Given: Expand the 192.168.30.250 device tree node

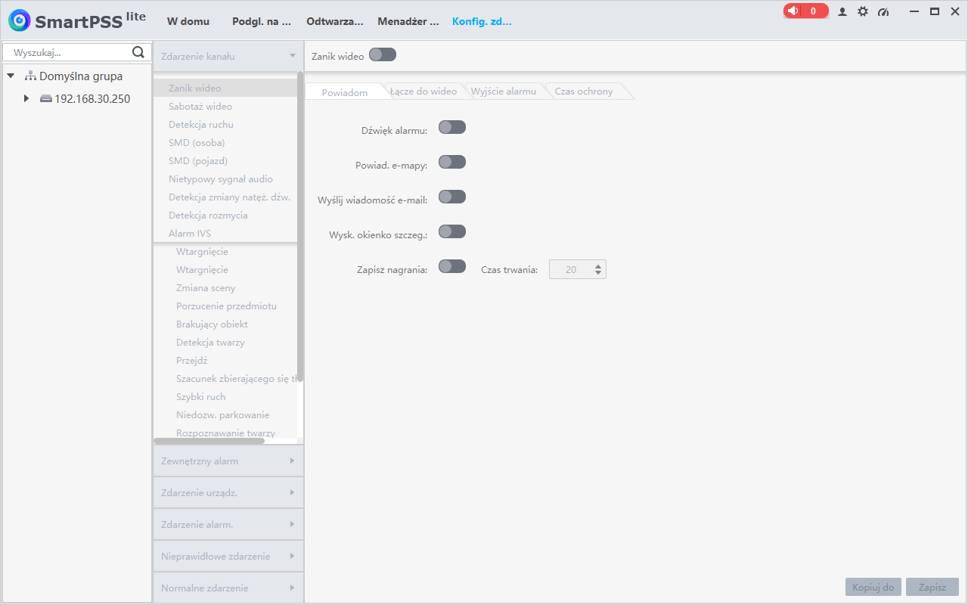Looking at the screenshot, I should pyautogui.click(x=26, y=99).
